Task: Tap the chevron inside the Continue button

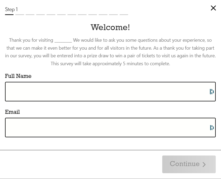Action: point(204,164)
